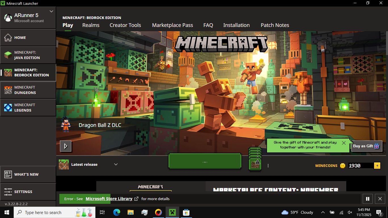Open Minecraft Legends from sidebar
Image resolution: width=388 pixels, height=218 pixels.
[x=28, y=108]
